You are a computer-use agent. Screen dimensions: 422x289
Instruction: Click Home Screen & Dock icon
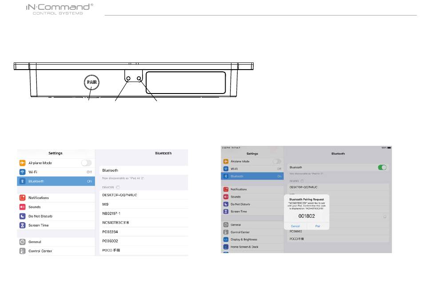(x=226, y=246)
